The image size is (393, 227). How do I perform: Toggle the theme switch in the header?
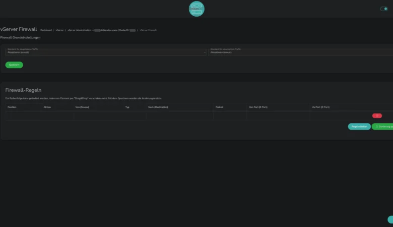384,9
